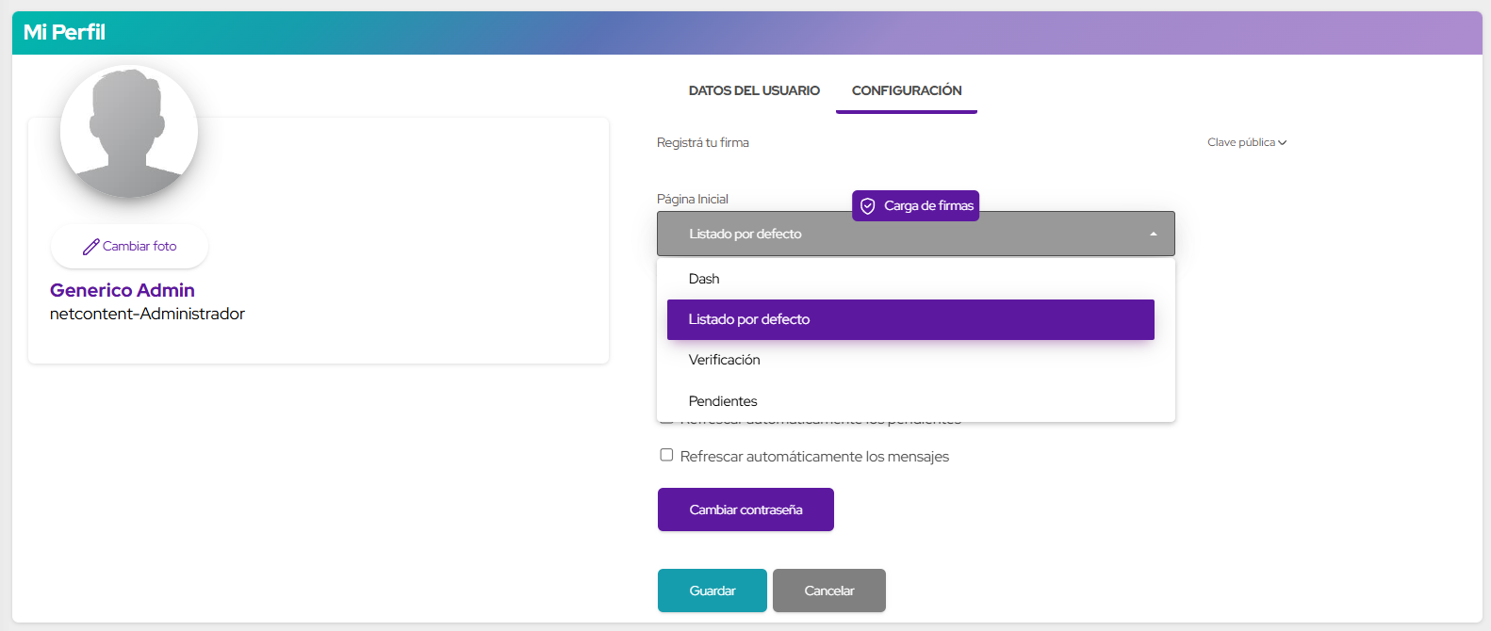Screen dimensions: 1491x631
Task: Click the chevron next to Clave pública
Action: 1283,143
